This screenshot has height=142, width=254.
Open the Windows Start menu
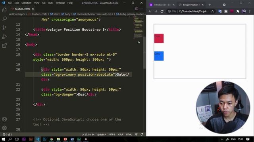click(x=3, y=139)
